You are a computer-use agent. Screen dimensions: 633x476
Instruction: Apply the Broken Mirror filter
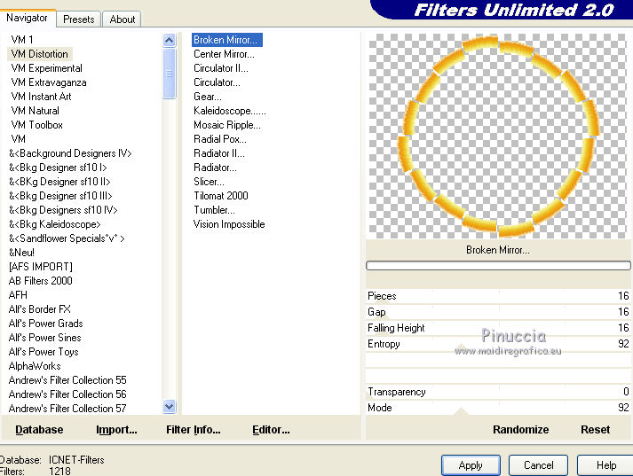471,465
